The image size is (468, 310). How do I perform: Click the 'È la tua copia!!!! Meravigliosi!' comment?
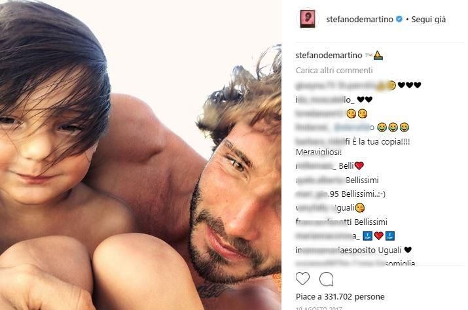[353, 146]
